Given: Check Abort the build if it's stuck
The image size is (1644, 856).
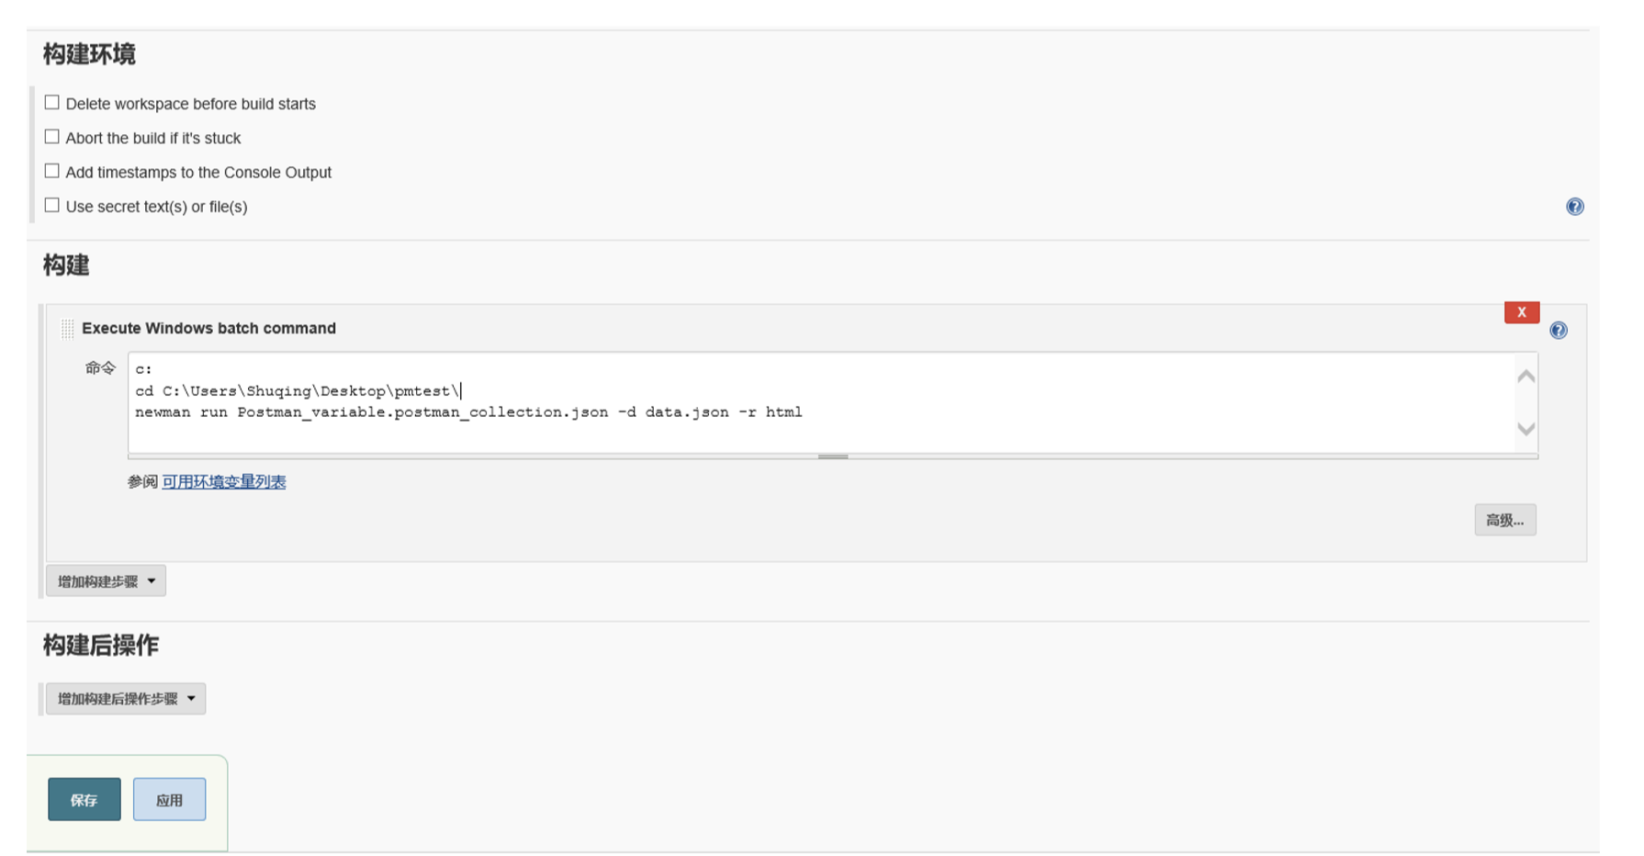Looking at the screenshot, I should 52,137.
